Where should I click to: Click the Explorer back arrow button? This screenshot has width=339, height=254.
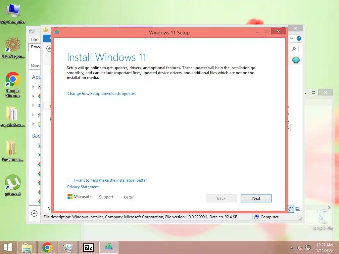point(49,49)
